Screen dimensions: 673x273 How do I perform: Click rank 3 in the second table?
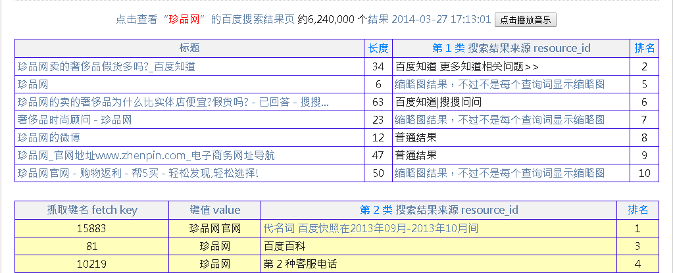638,246
